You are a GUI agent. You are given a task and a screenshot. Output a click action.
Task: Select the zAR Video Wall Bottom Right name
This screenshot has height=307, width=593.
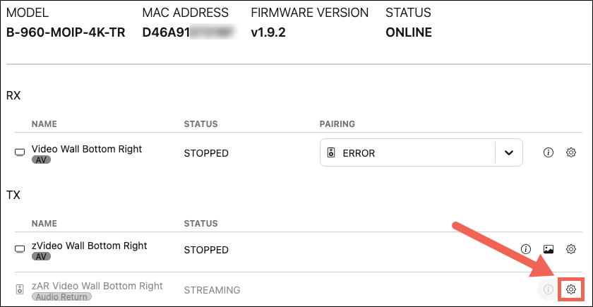(x=97, y=286)
